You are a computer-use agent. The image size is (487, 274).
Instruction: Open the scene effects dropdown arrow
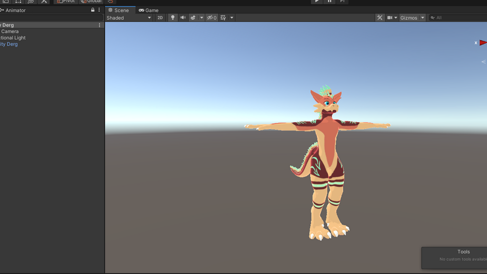coord(201,18)
